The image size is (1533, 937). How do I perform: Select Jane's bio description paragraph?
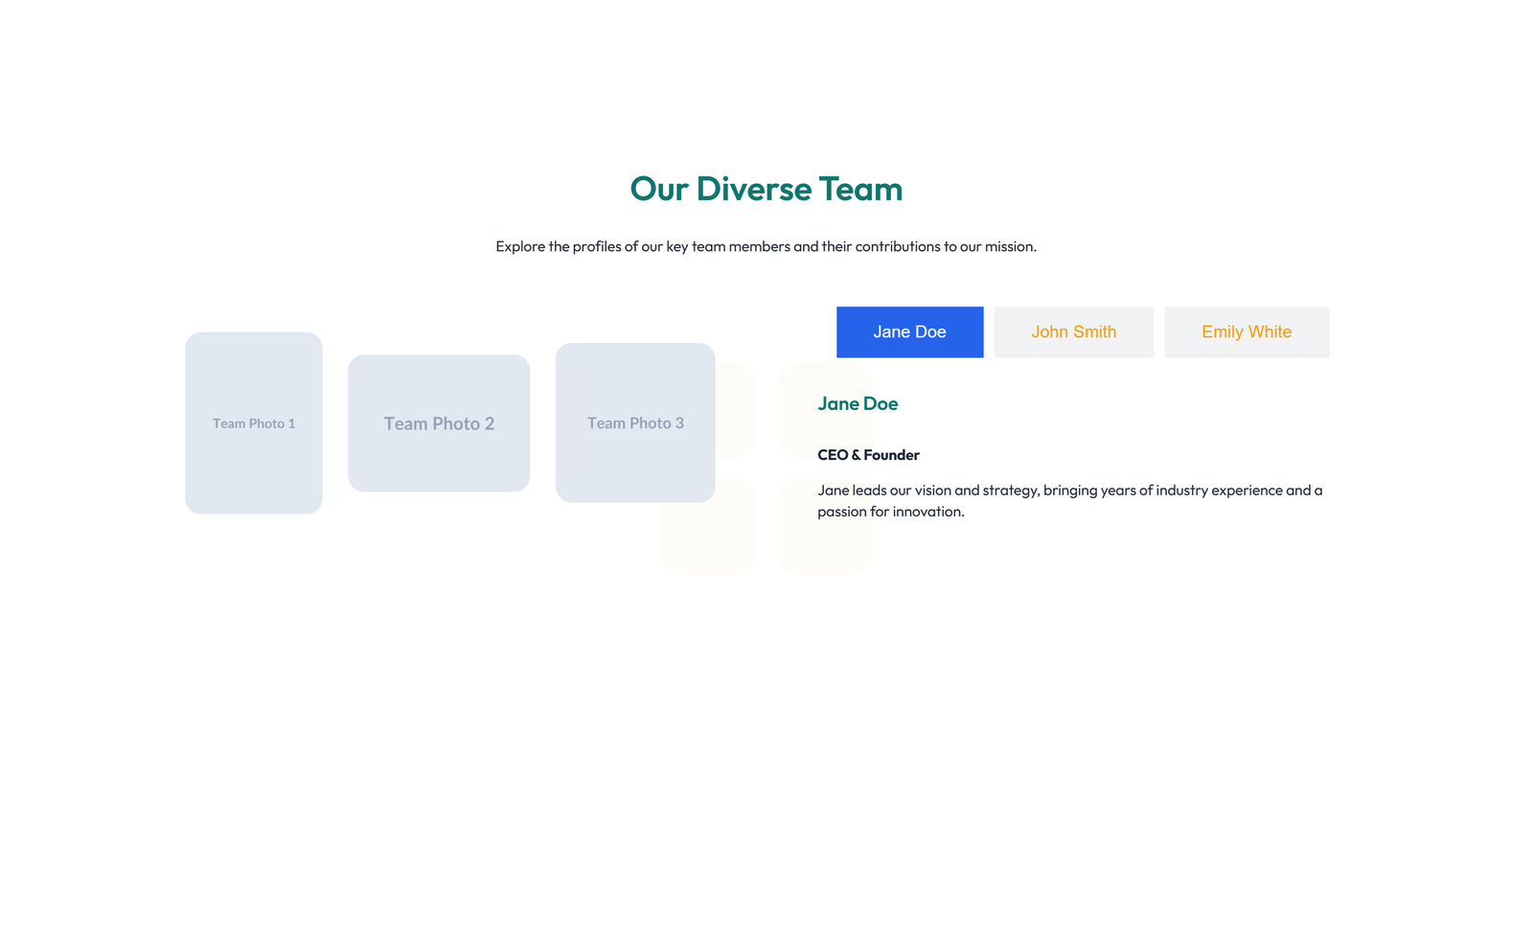coord(1069,500)
